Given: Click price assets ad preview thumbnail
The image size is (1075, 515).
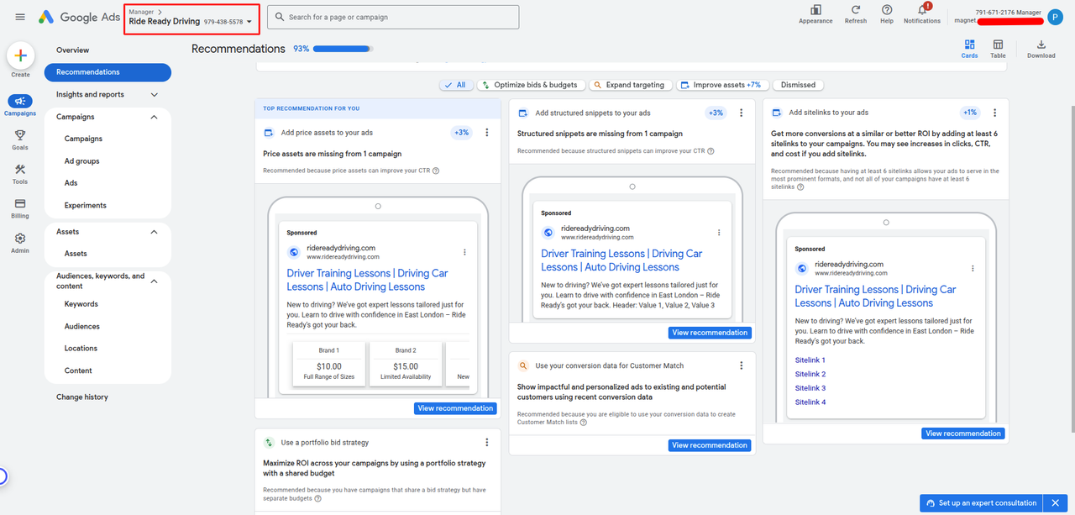Looking at the screenshot, I should [378, 297].
